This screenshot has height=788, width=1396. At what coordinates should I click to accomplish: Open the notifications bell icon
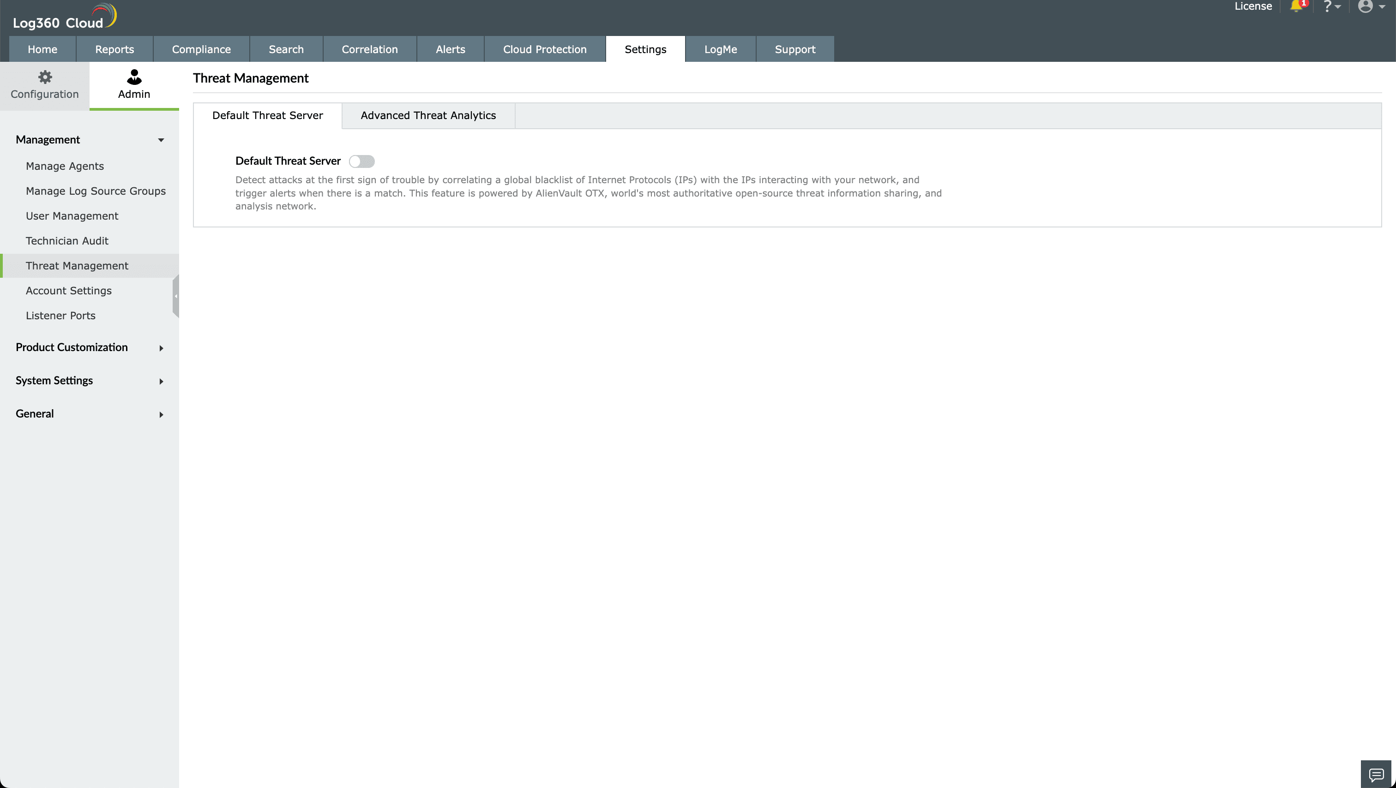(1296, 6)
